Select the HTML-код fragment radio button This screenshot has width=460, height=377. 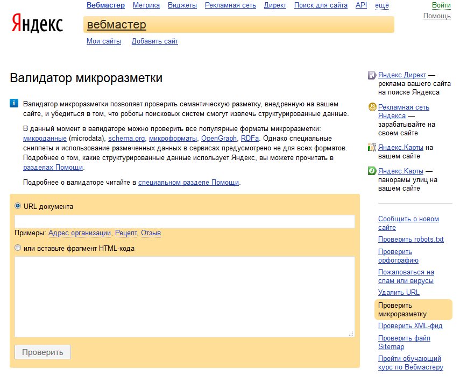(x=18, y=248)
